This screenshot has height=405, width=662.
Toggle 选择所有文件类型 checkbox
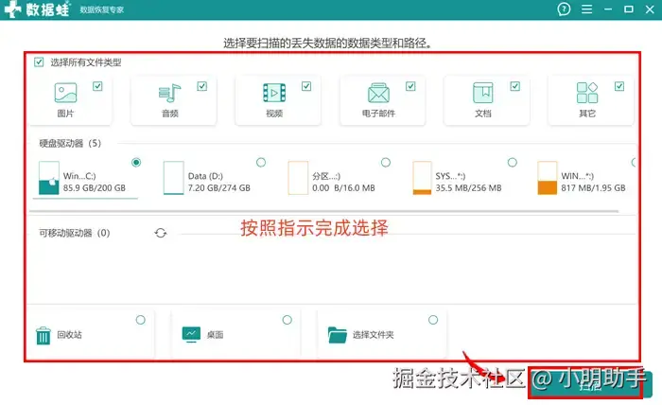(x=39, y=62)
